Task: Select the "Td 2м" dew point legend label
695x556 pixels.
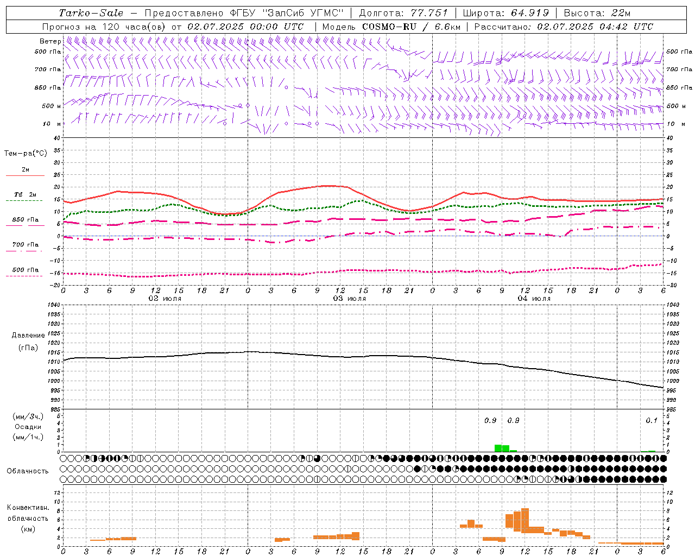Action: (x=26, y=194)
